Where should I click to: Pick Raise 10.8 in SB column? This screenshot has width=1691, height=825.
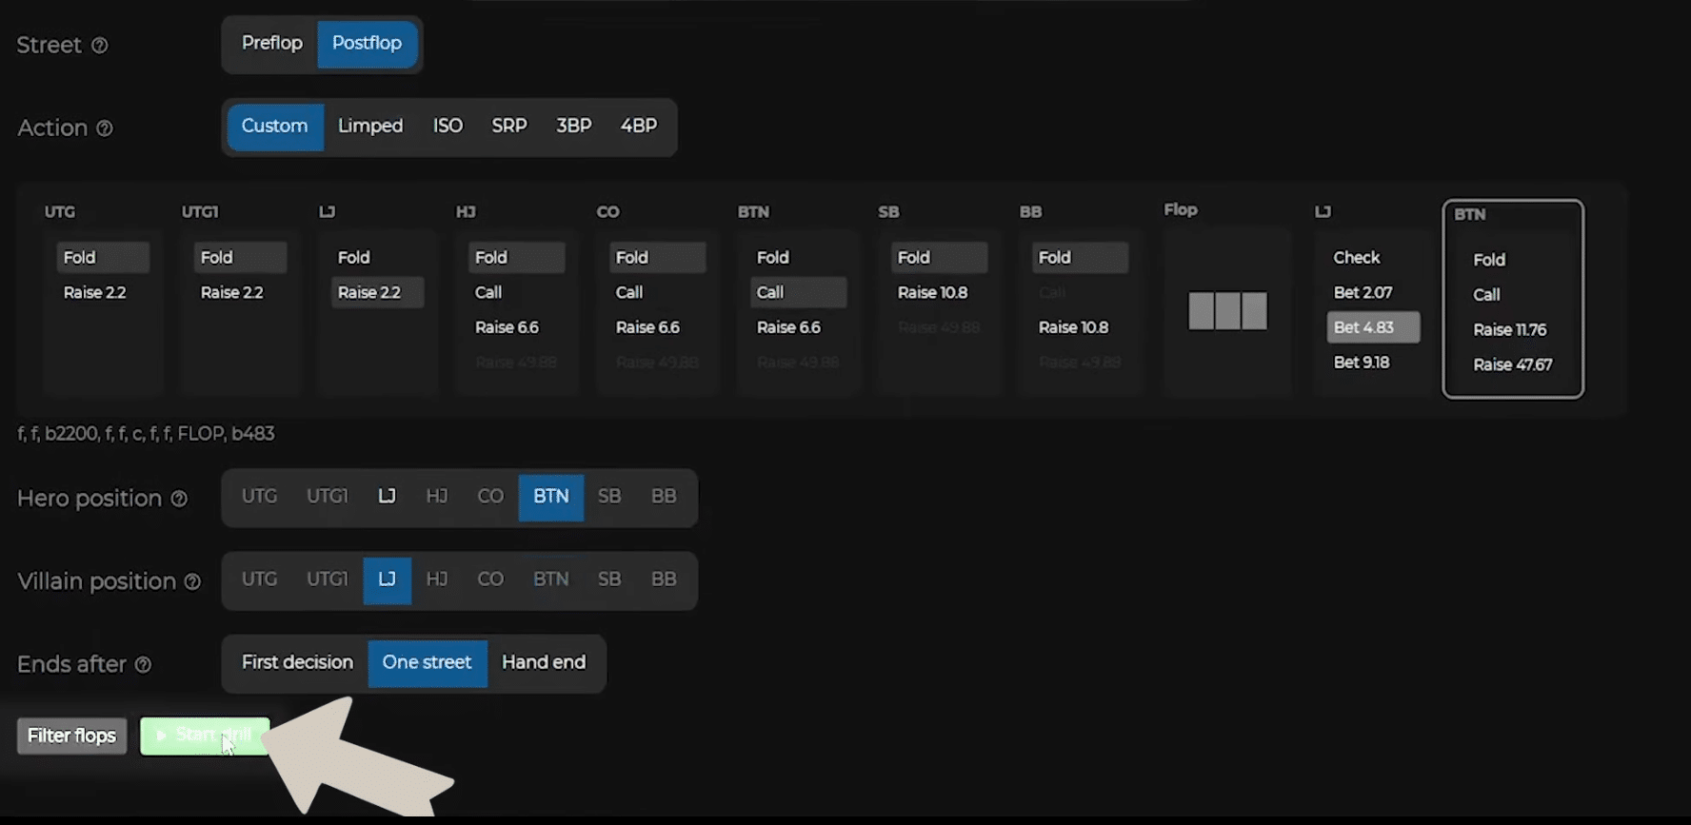(x=932, y=293)
